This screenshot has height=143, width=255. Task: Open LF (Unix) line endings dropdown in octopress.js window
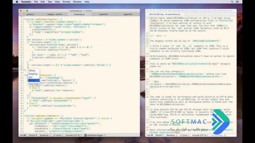[x=58, y=135]
